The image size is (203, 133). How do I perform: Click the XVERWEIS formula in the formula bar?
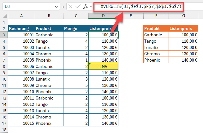coord(139,6)
